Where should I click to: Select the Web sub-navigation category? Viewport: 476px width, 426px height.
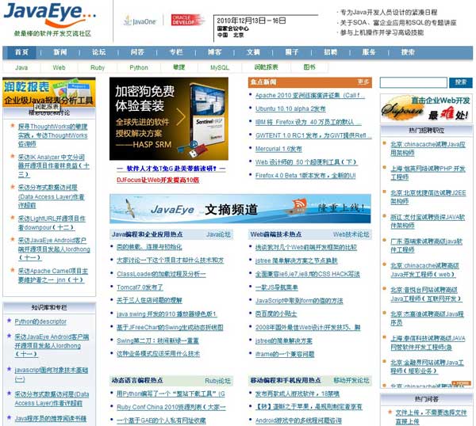59,67
